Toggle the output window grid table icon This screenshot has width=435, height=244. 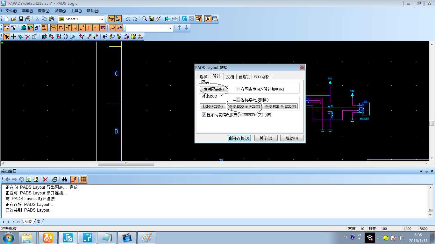pyautogui.click(x=83, y=180)
